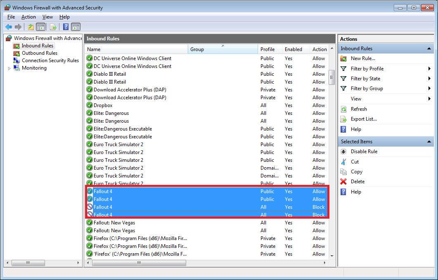The width and height of the screenshot is (438, 280).
Task: Click the Monitoring tree icon
Action: tap(17, 68)
